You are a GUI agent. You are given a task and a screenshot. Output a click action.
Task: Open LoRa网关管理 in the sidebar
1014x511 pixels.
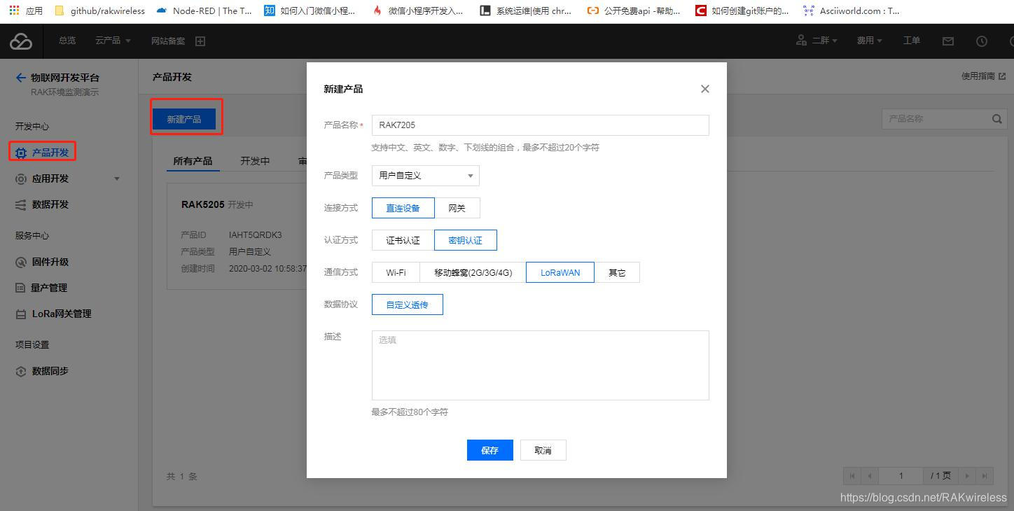(62, 314)
